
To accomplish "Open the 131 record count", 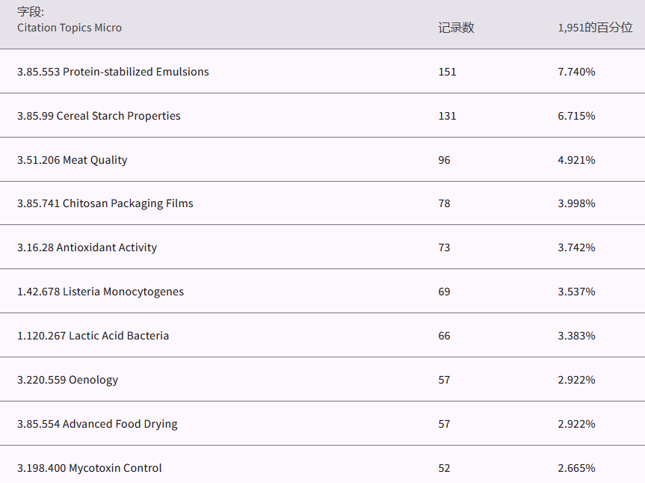I will tap(447, 116).
